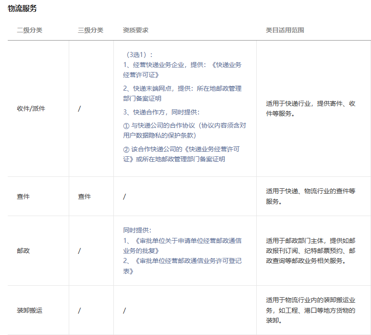
Task: Select the 收件/派件 category cell
Action: pos(31,108)
